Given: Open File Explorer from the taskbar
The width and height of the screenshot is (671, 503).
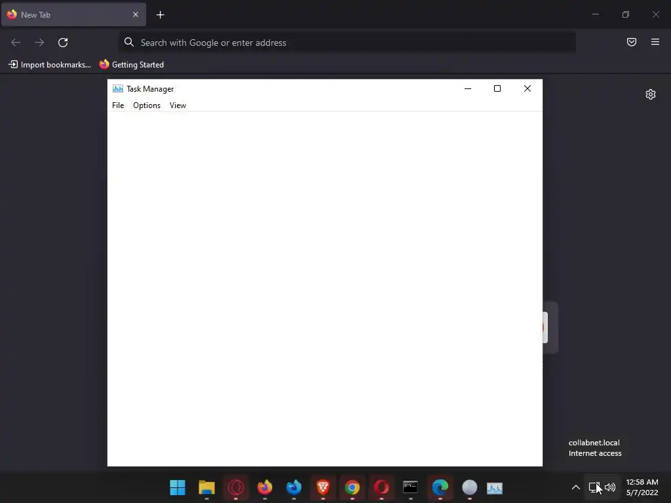Looking at the screenshot, I should (206, 487).
